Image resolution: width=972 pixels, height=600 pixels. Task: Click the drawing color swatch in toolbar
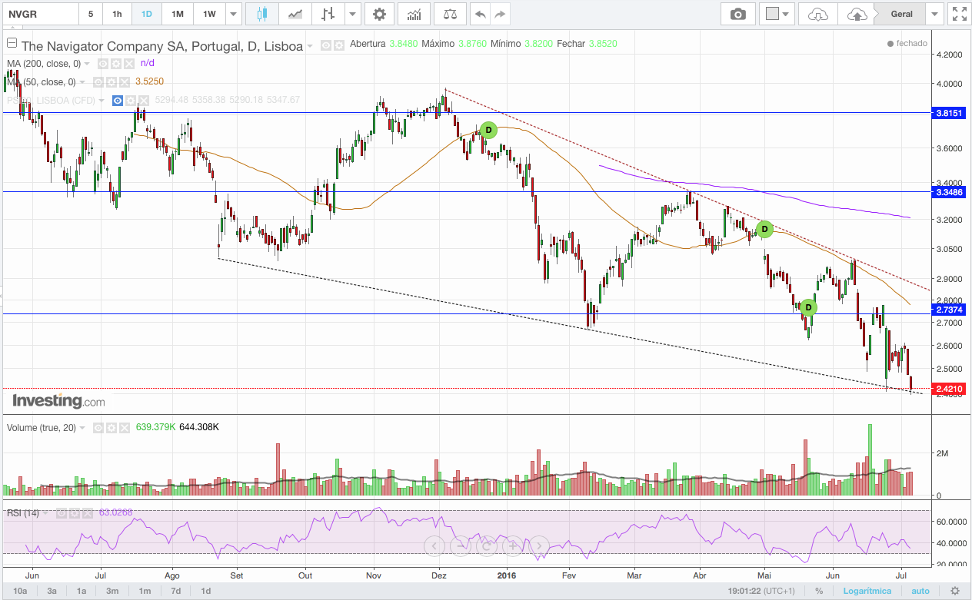tap(773, 14)
